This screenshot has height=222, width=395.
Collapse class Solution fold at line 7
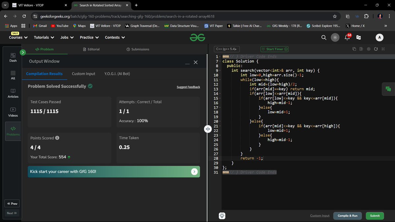(x=220, y=61)
